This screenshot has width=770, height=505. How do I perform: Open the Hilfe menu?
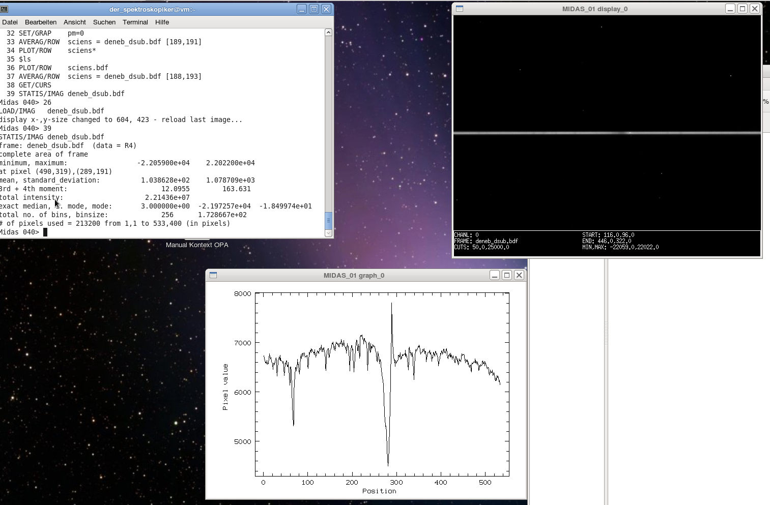(x=162, y=22)
